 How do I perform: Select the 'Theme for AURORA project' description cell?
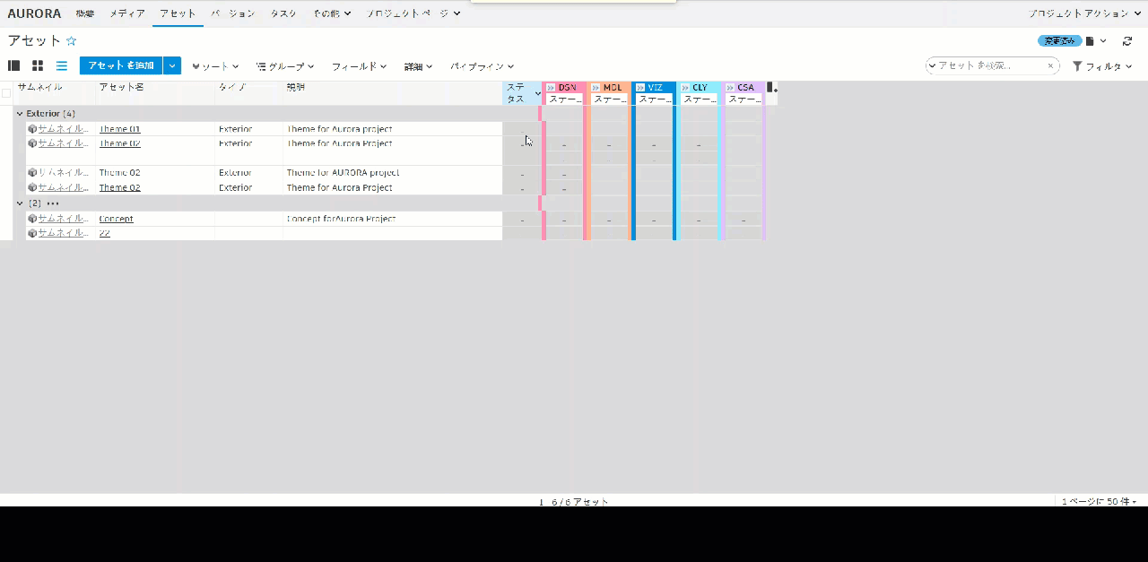click(x=393, y=172)
